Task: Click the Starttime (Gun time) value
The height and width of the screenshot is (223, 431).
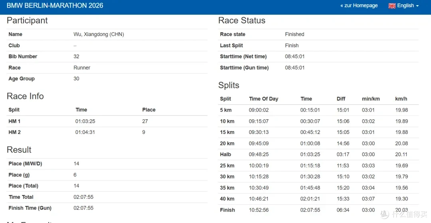Action: (295, 68)
